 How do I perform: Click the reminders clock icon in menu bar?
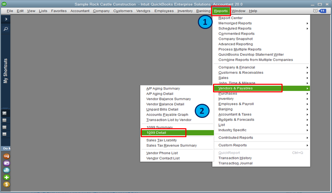[x=315, y=11]
